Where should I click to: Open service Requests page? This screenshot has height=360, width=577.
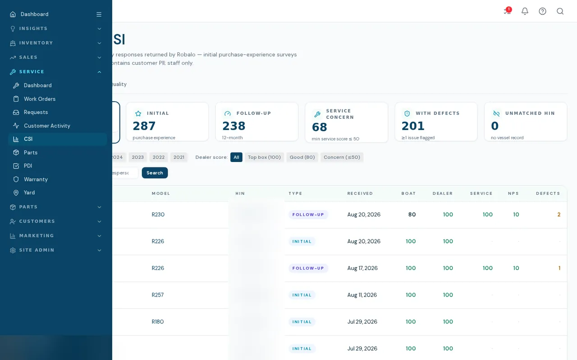click(x=57, y=112)
